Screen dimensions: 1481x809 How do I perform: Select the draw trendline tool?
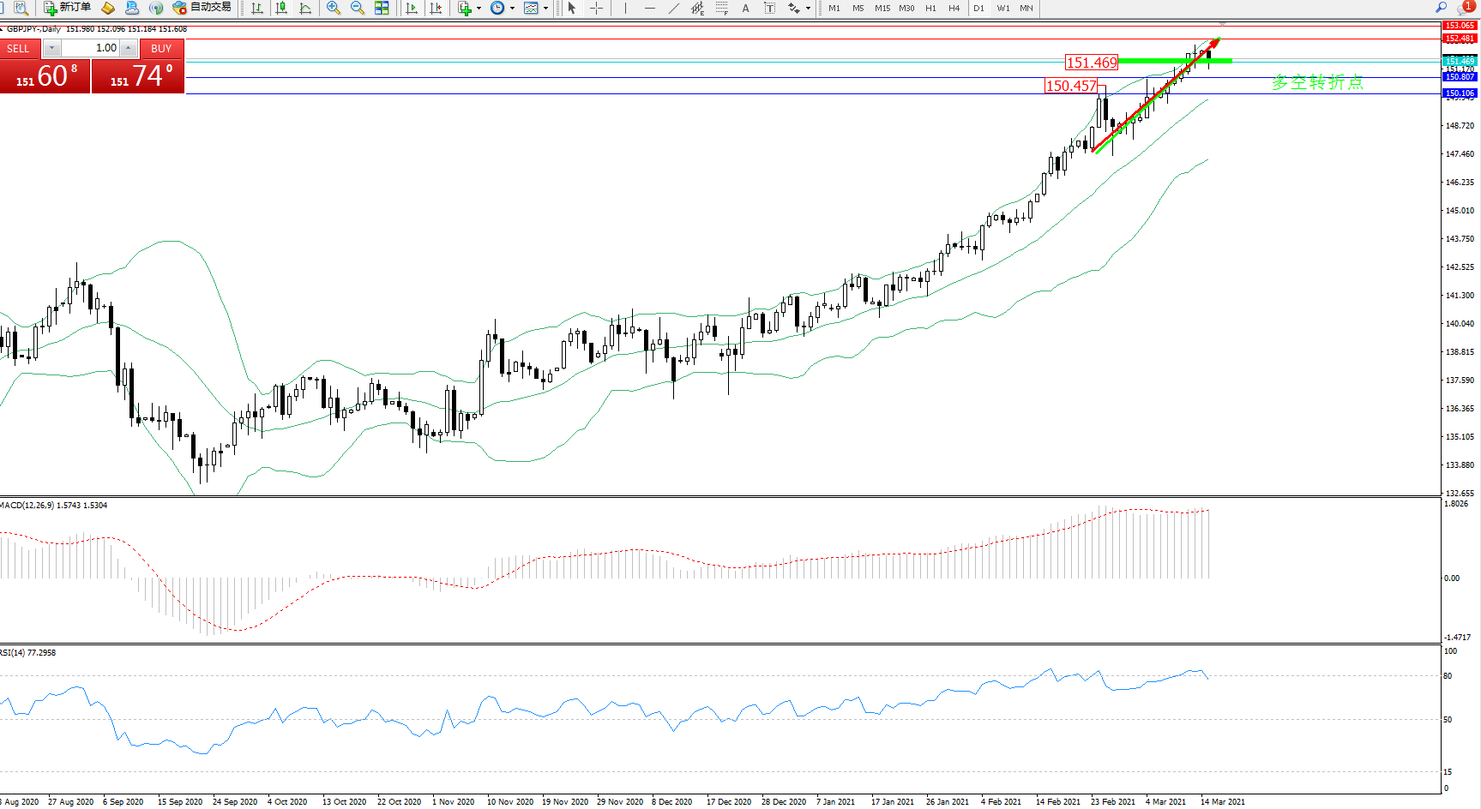coord(674,8)
